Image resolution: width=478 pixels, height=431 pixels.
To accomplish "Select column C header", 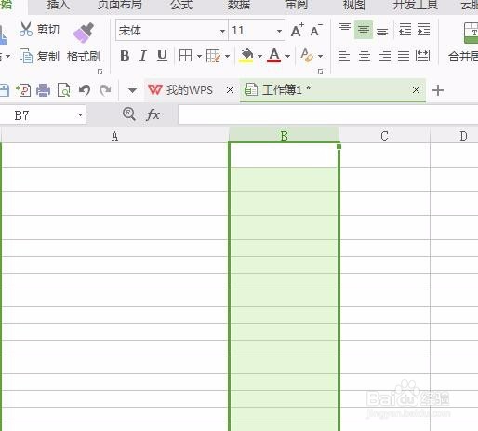I will click(384, 136).
